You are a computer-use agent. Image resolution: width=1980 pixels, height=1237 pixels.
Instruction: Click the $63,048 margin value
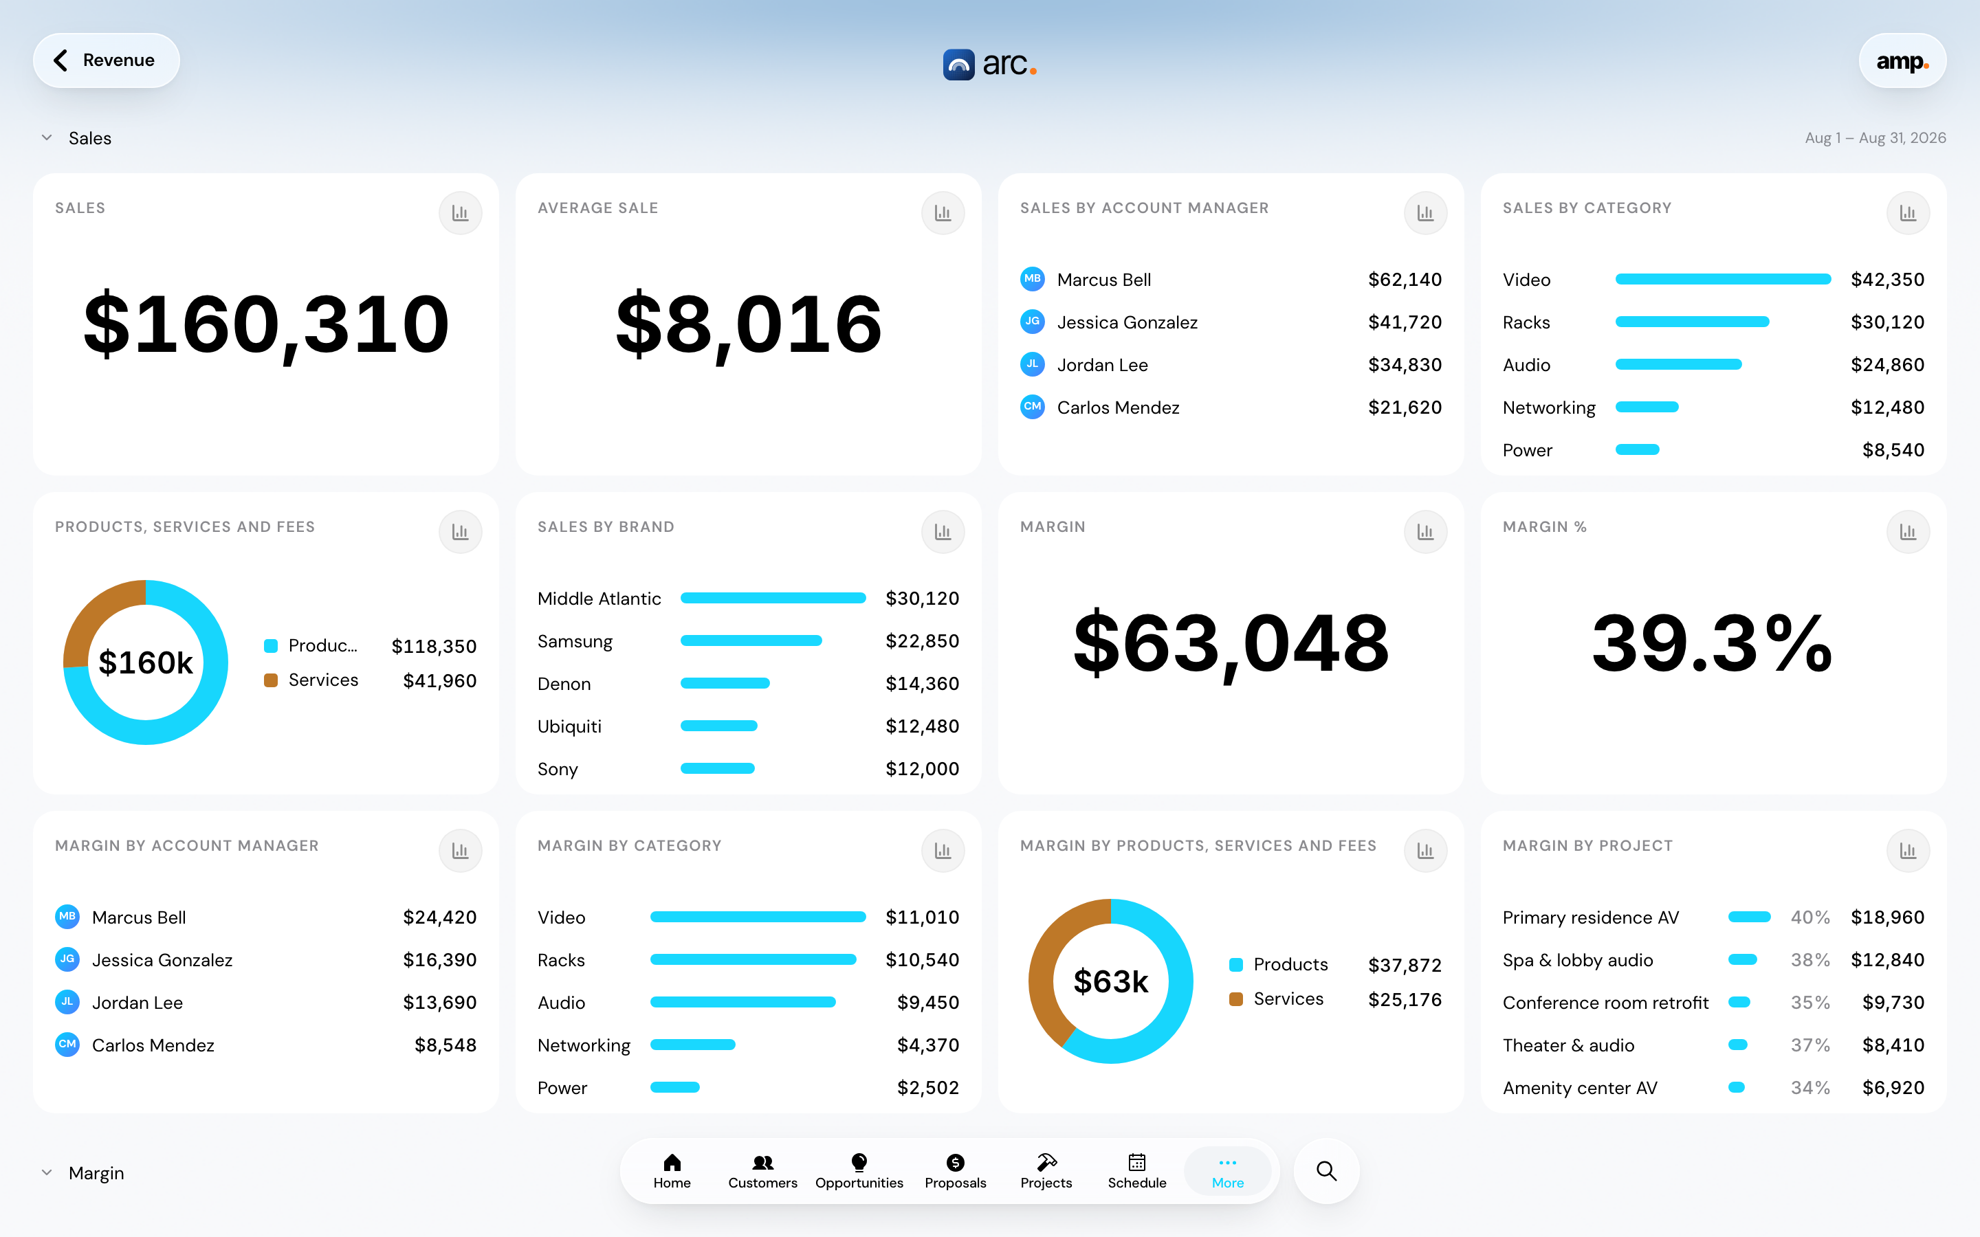(1231, 644)
